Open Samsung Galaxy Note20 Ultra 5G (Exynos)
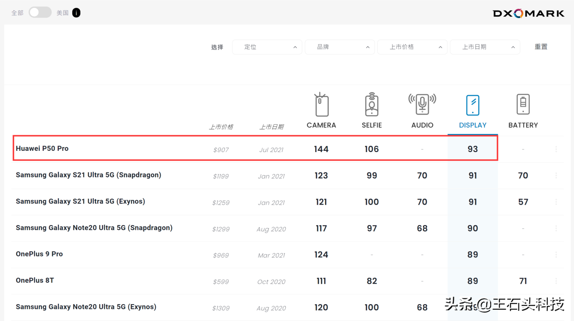This screenshot has height=321, width=574. click(x=86, y=307)
